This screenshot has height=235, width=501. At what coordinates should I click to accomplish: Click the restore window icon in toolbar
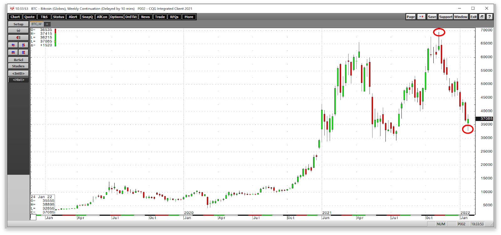(482, 17)
